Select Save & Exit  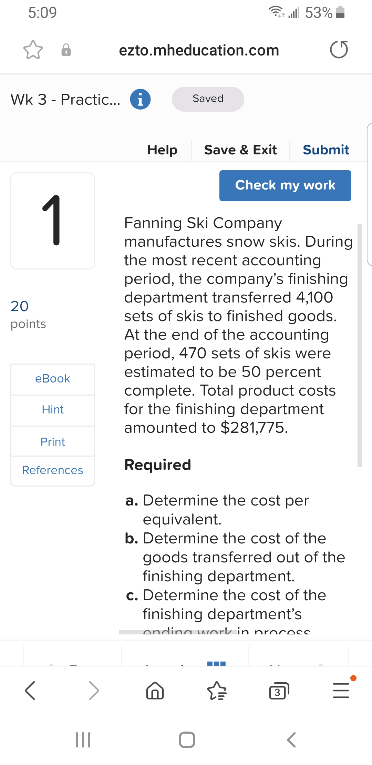coord(240,150)
